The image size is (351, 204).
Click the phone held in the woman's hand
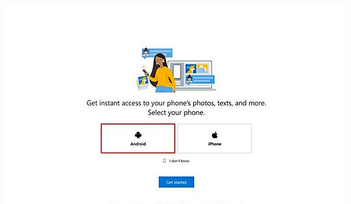pyautogui.click(x=145, y=72)
